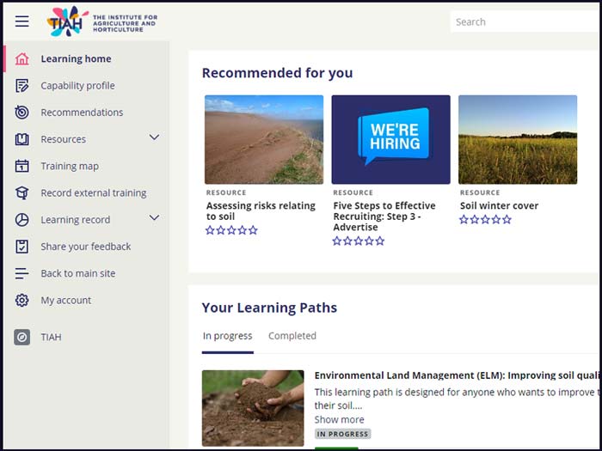Open the Soil winter cover resource
Viewport: 602px width, 451px height.
(x=499, y=206)
